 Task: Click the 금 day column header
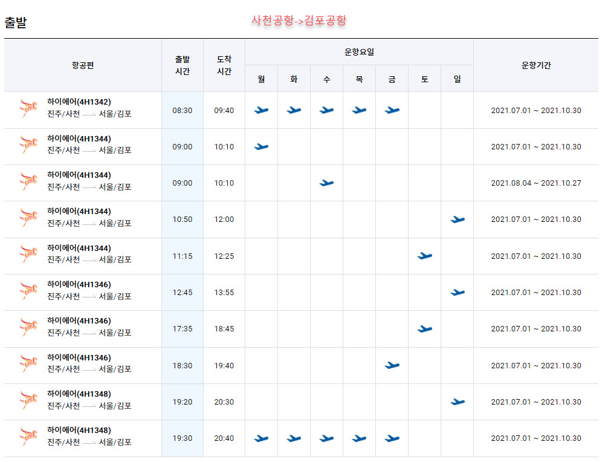[x=392, y=79]
